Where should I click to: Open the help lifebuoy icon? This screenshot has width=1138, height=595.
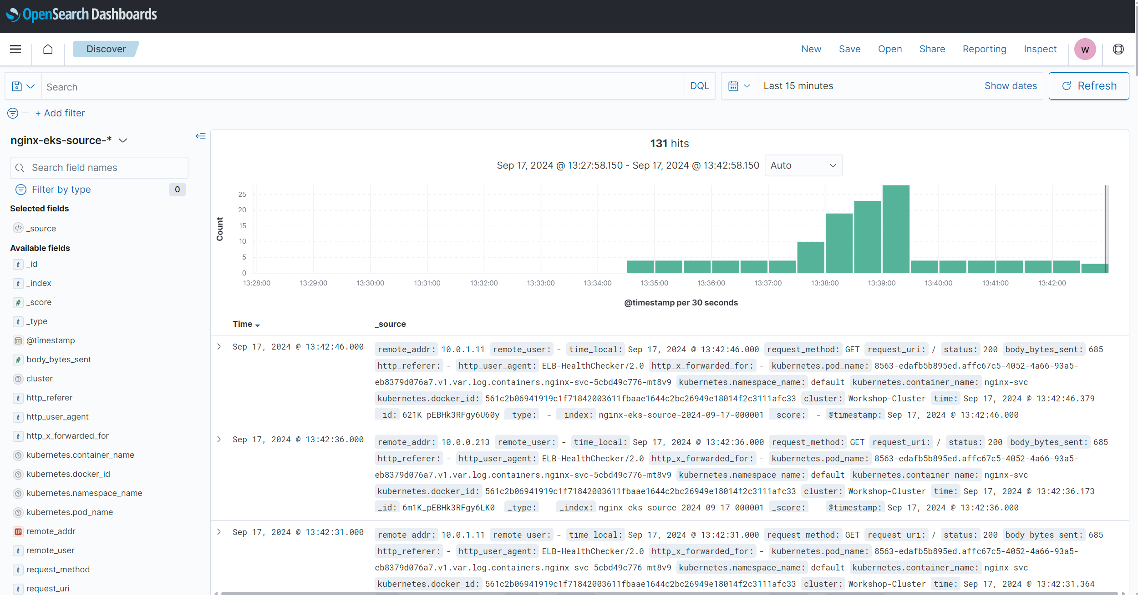1118,49
